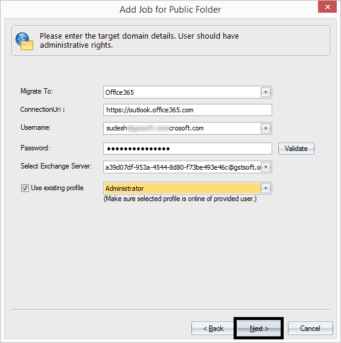Click the Exchange Server value field
341x343 pixels.
point(182,167)
